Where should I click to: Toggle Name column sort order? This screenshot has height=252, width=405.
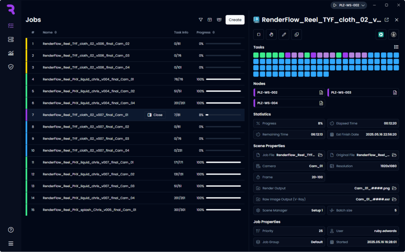coord(55,33)
